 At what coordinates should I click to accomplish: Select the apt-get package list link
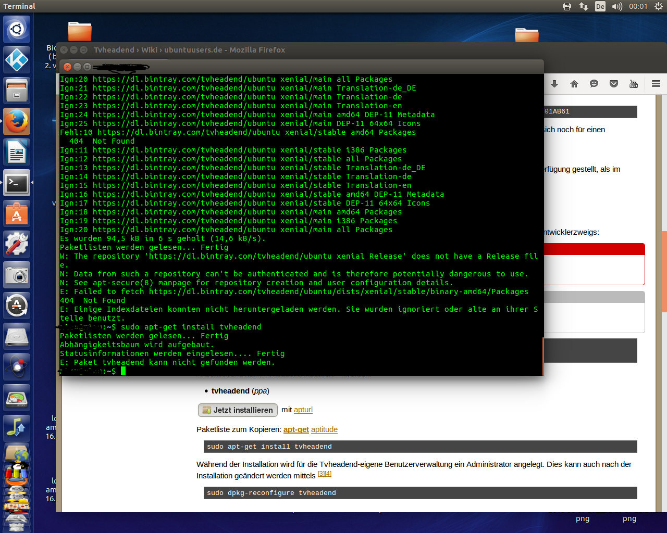[x=296, y=429]
